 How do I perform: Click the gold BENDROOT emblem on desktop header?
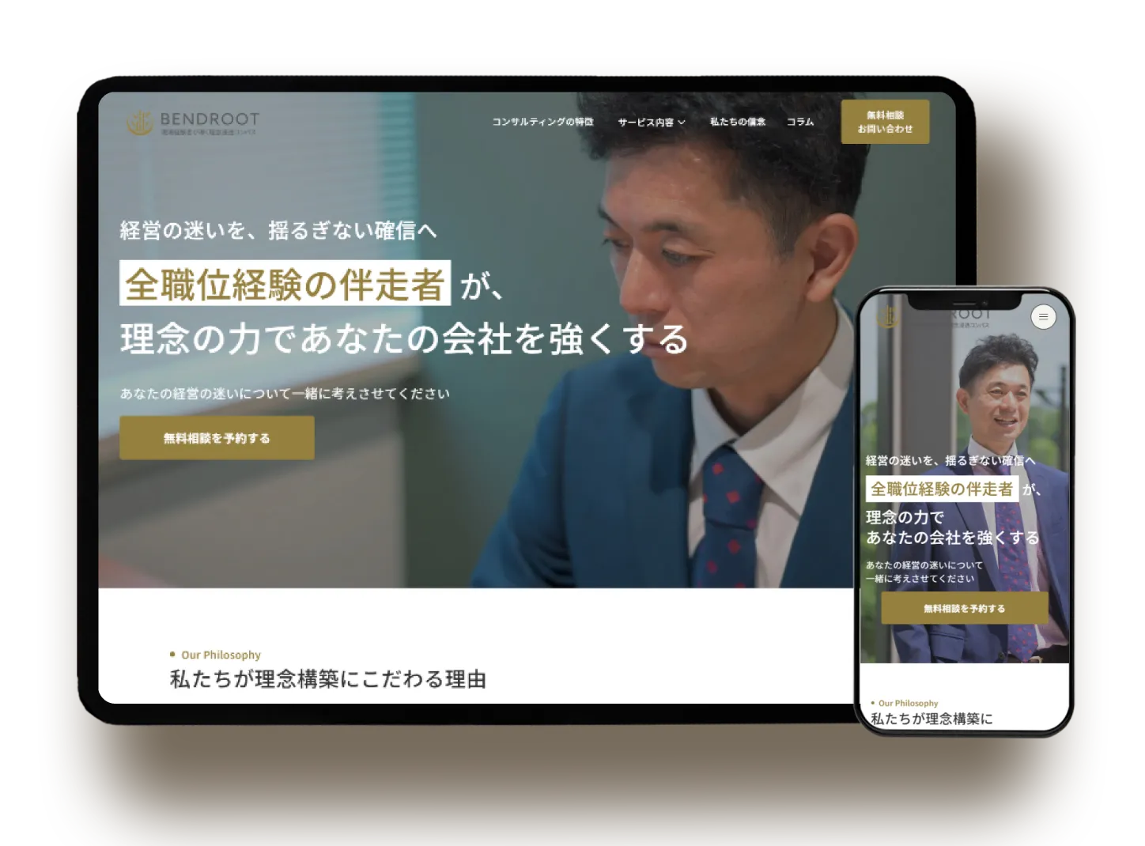[x=140, y=123]
